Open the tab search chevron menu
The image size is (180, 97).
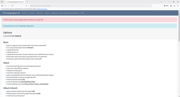point(161,2)
